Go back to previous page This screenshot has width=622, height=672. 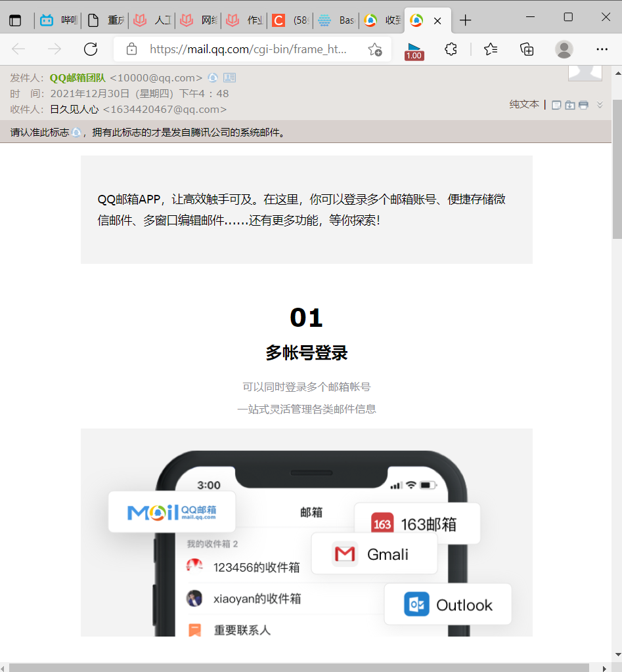(18, 49)
